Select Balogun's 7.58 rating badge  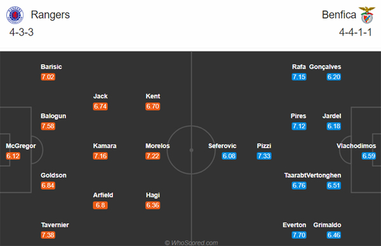pos(48,126)
